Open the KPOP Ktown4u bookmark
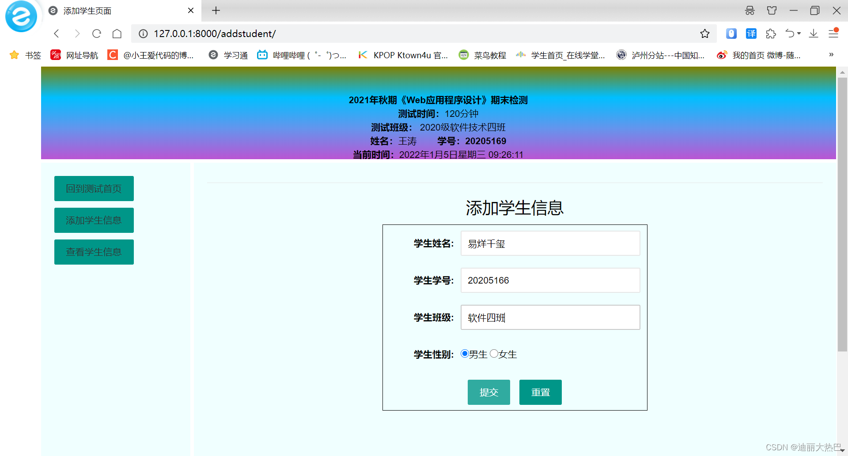The height and width of the screenshot is (456, 848). (x=403, y=55)
